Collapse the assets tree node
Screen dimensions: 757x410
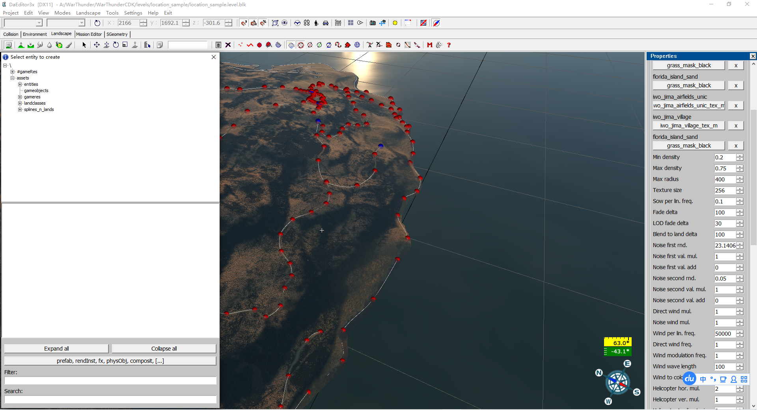13,78
